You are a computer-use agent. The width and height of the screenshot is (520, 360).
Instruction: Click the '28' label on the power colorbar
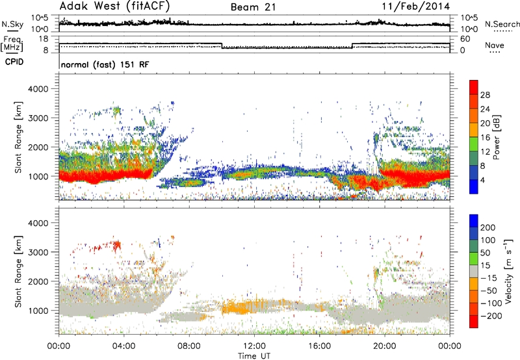pyautogui.click(x=485, y=95)
